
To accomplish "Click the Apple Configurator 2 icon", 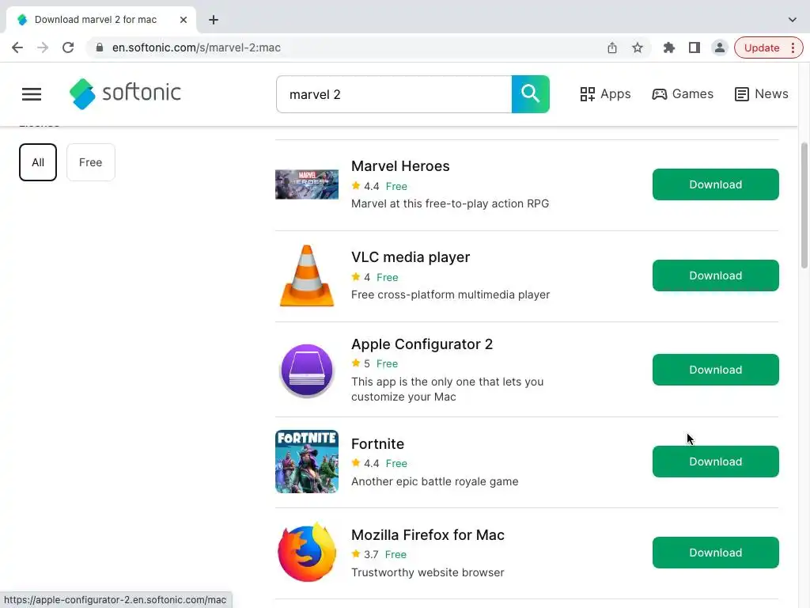I will (307, 370).
